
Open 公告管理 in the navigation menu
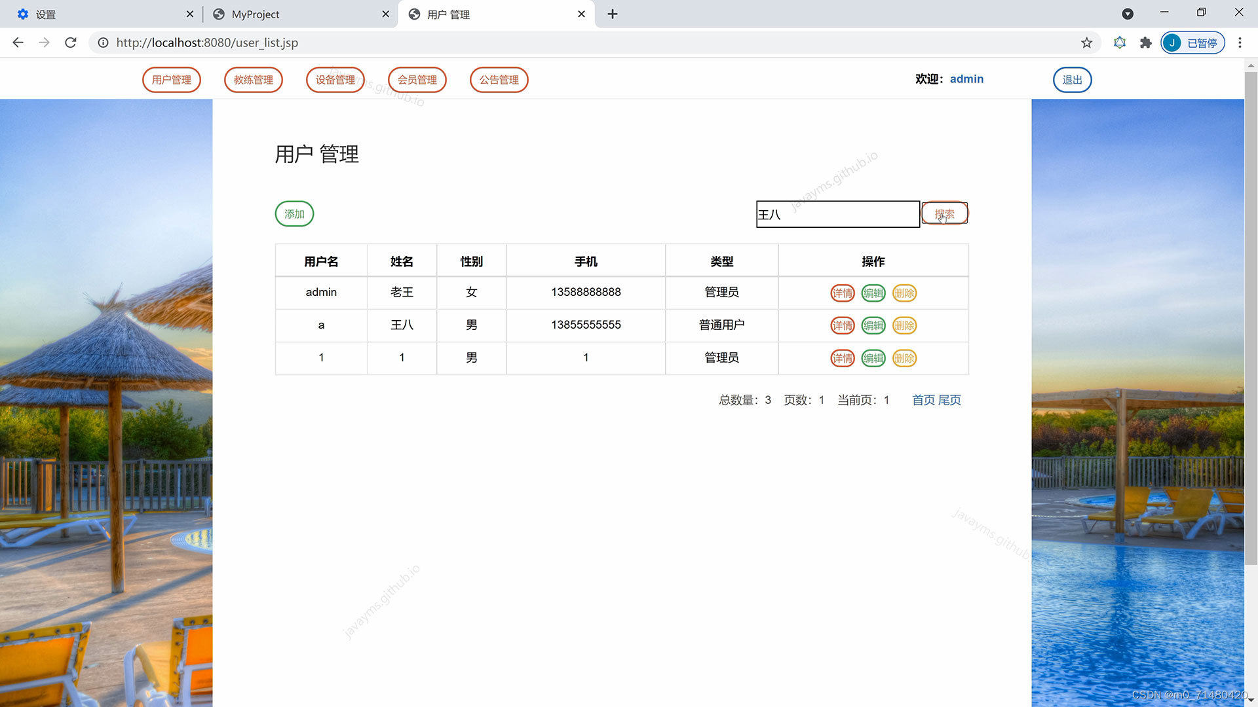[499, 80]
